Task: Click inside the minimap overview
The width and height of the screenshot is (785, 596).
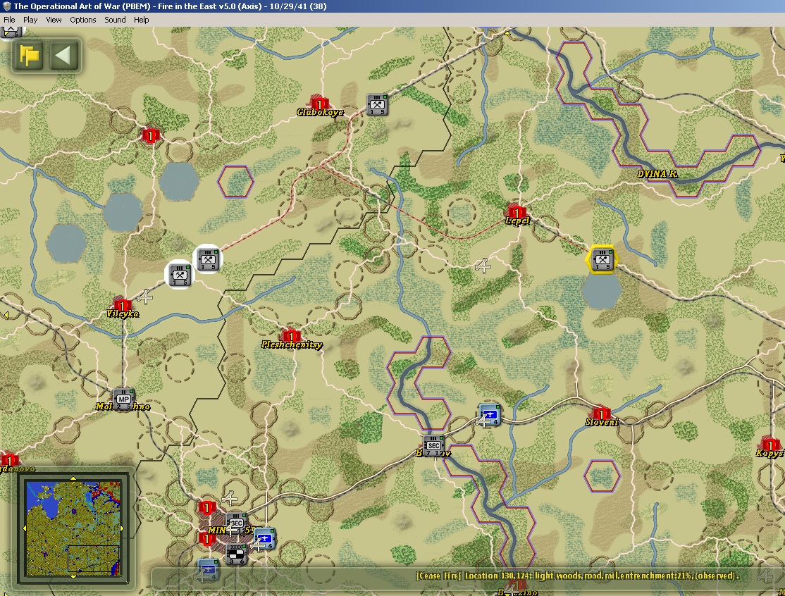Action: (73, 528)
